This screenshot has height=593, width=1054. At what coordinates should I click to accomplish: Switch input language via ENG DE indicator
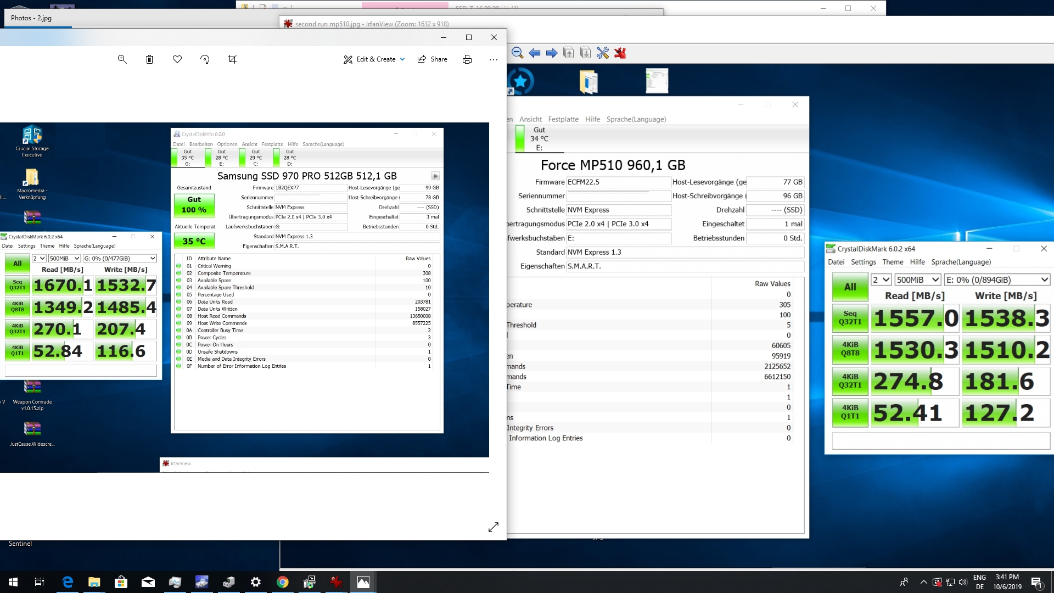(979, 582)
